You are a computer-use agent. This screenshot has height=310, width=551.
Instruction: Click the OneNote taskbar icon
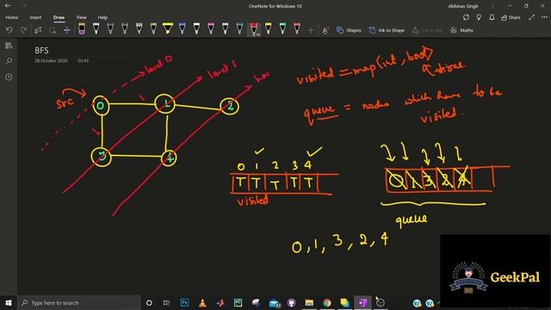(362, 302)
